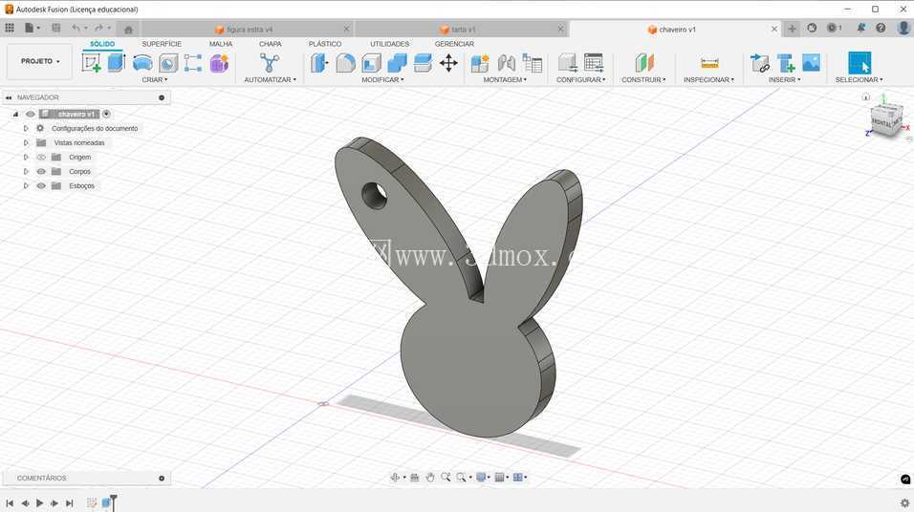Toggle visibility of chaveiro v1 root

tap(31, 115)
